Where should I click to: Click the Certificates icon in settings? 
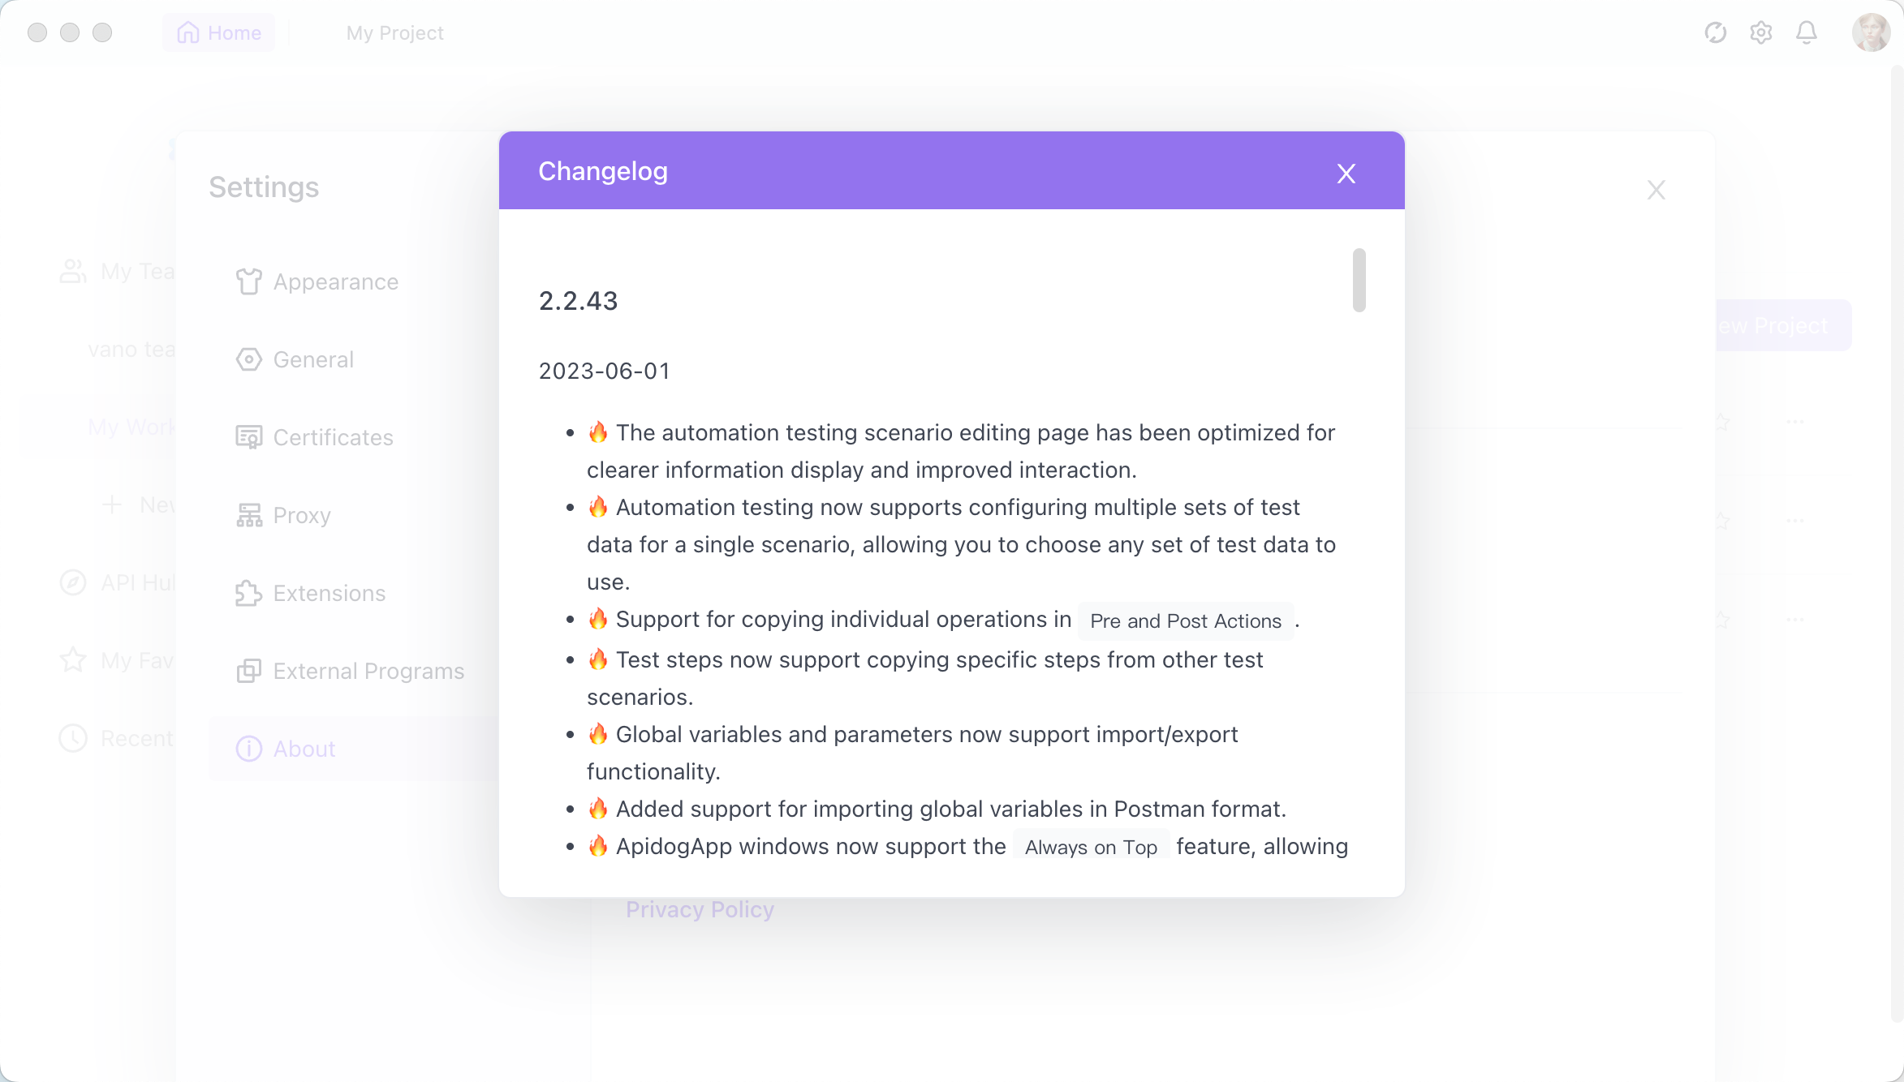[248, 437]
